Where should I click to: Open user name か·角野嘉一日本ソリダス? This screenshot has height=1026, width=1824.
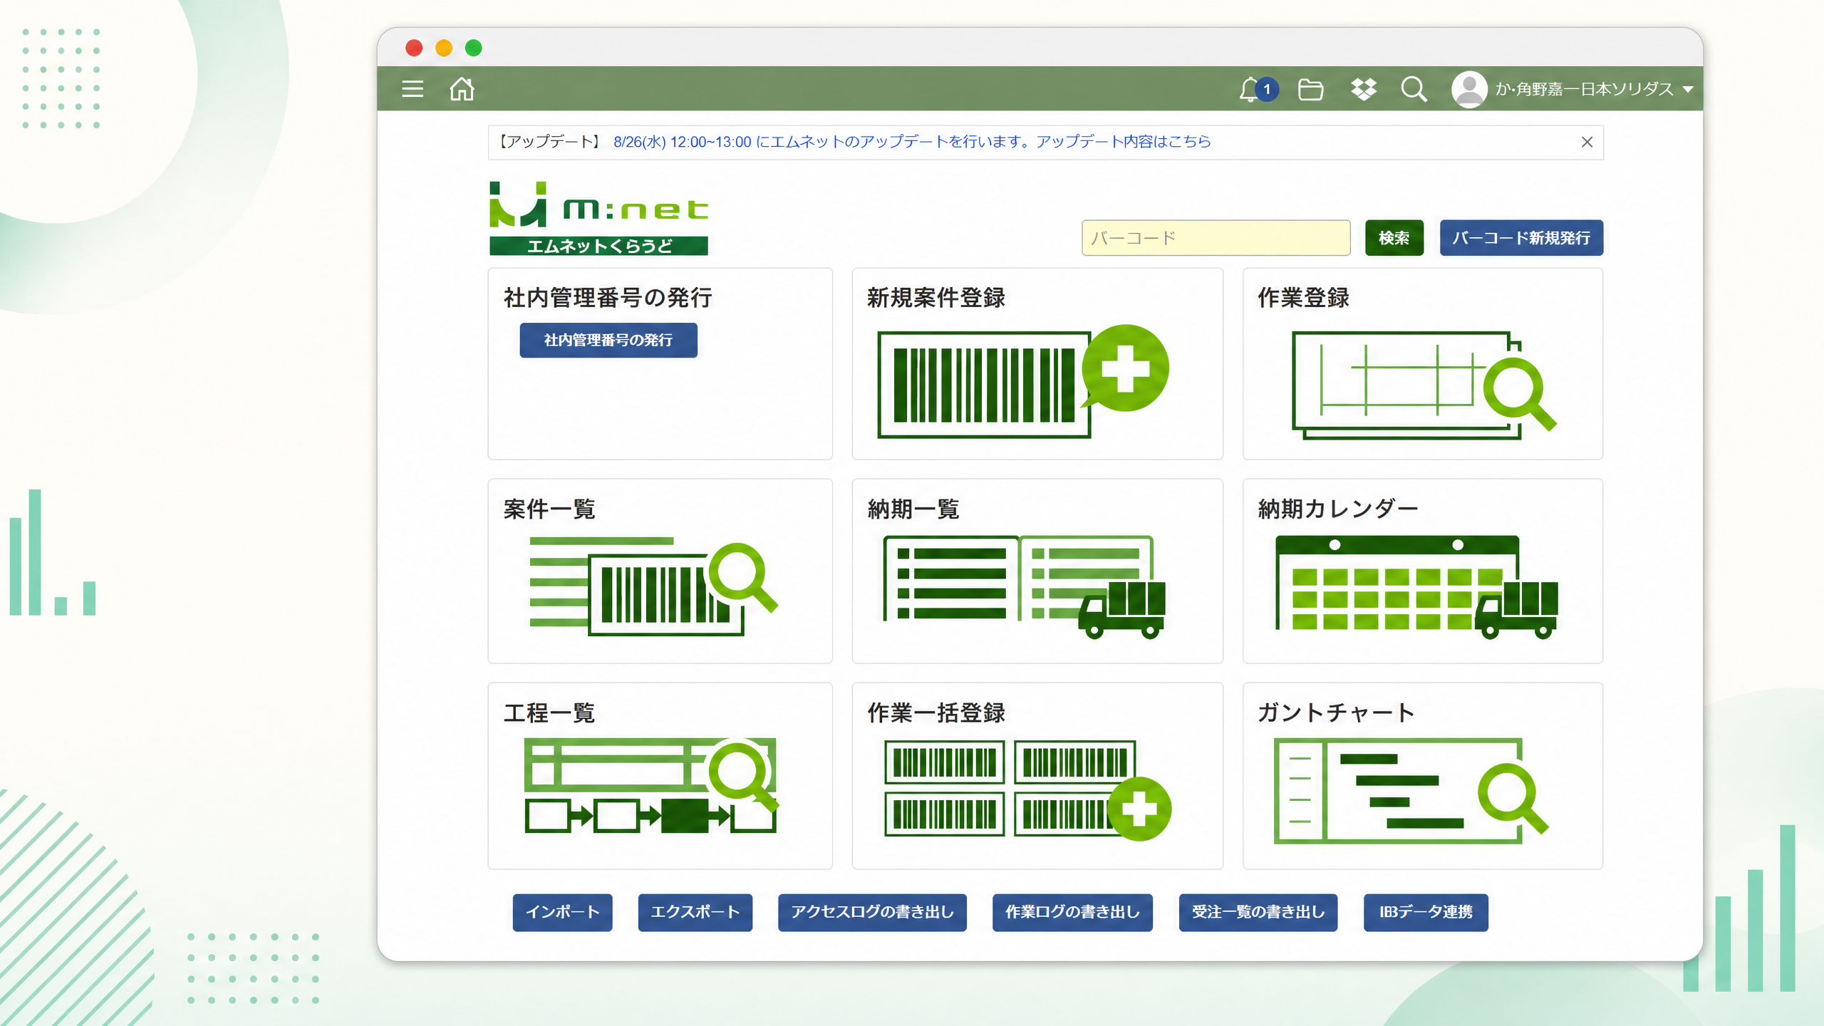pos(1585,89)
